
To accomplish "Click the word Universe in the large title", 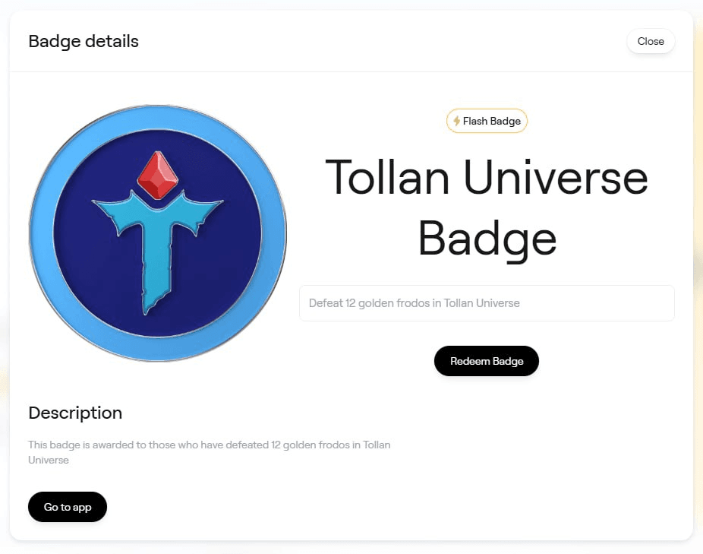I will point(556,177).
